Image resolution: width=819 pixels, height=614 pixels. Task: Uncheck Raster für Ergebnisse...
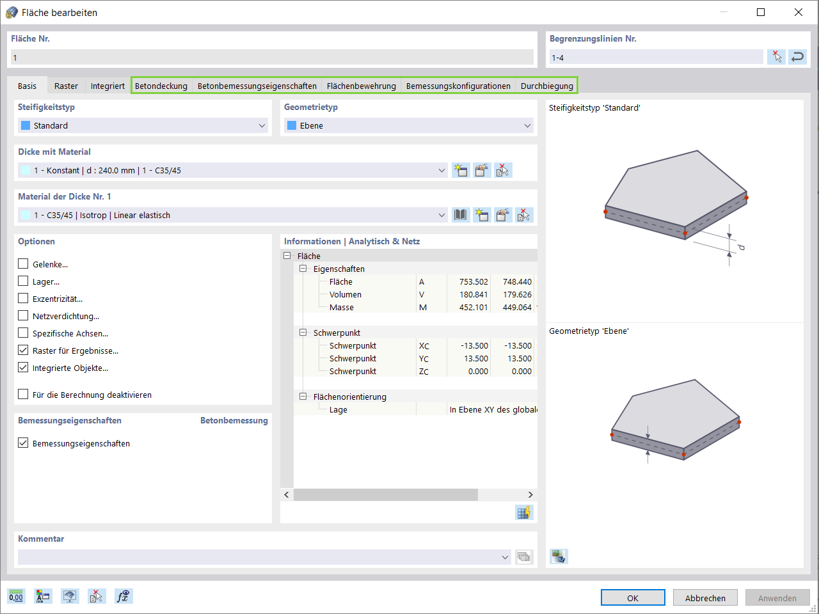pos(24,350)
